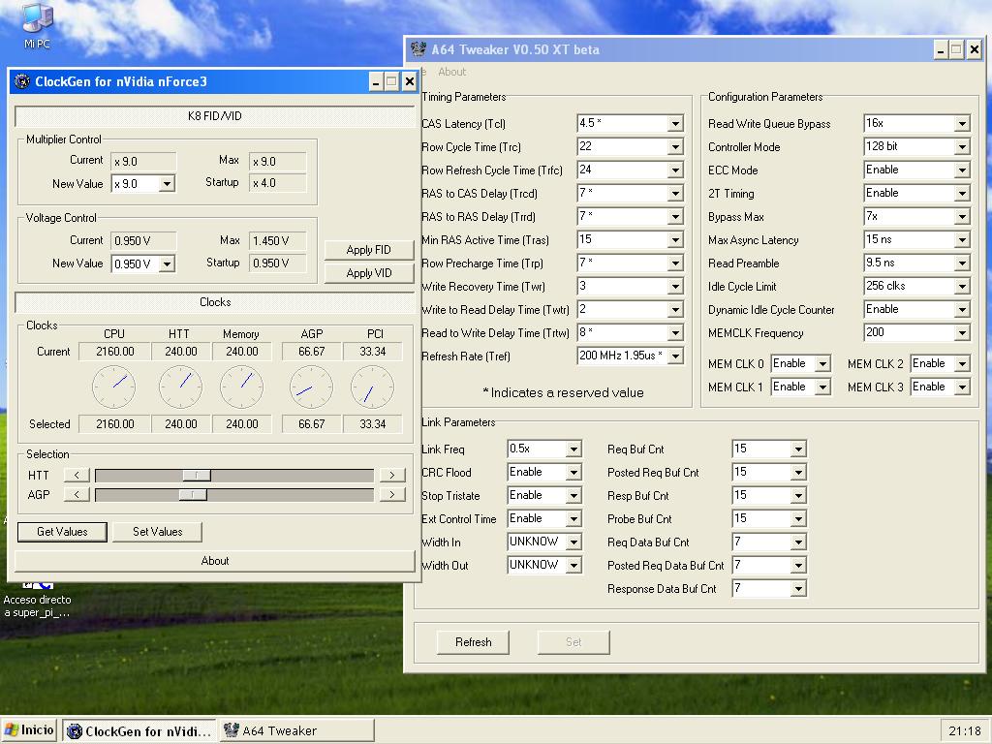Click the Refresh button
The height and width of the screenshot is (744, 992).
[x=473, y=642]
